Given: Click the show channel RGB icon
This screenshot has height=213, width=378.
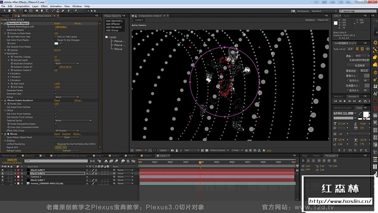Looking at the screenshot, I should pyautogui.click(x=181, y=150).
